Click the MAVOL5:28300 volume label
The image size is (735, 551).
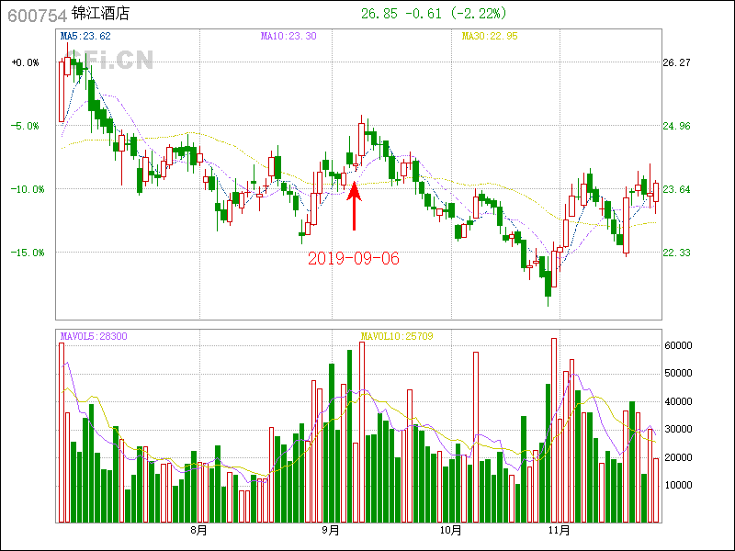click(94, 337)
